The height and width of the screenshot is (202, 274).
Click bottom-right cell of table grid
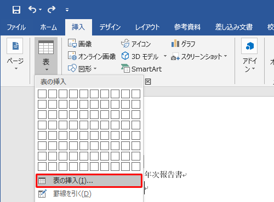point(136,167)
